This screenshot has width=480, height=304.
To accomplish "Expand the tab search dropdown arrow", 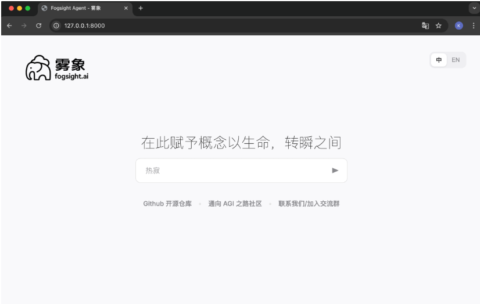I will (x=474, y=8).
